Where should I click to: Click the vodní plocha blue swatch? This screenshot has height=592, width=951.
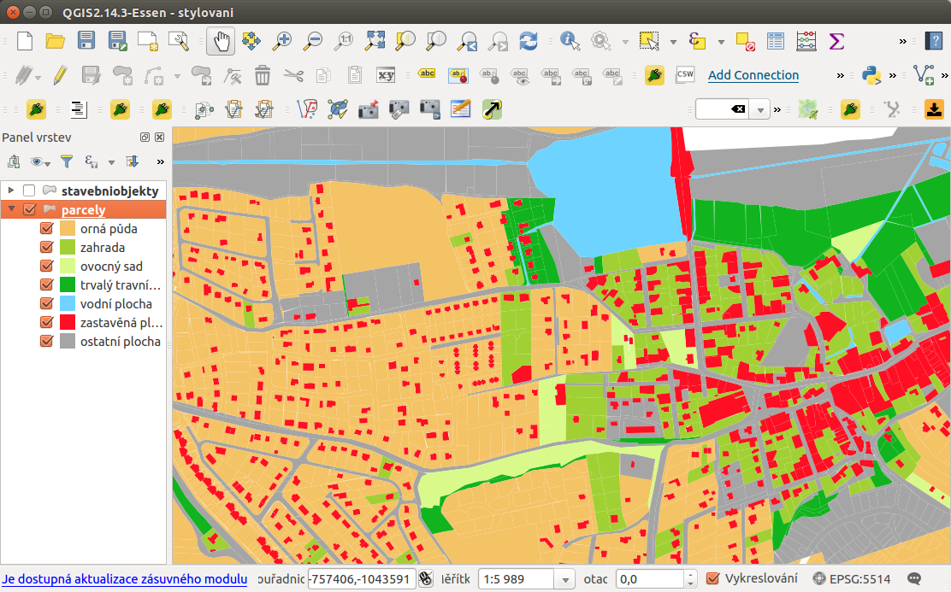[68, 303]
